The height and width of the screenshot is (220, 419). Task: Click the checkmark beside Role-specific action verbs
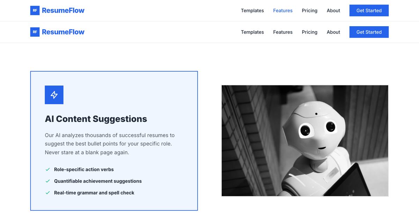(x=48, y=169)
